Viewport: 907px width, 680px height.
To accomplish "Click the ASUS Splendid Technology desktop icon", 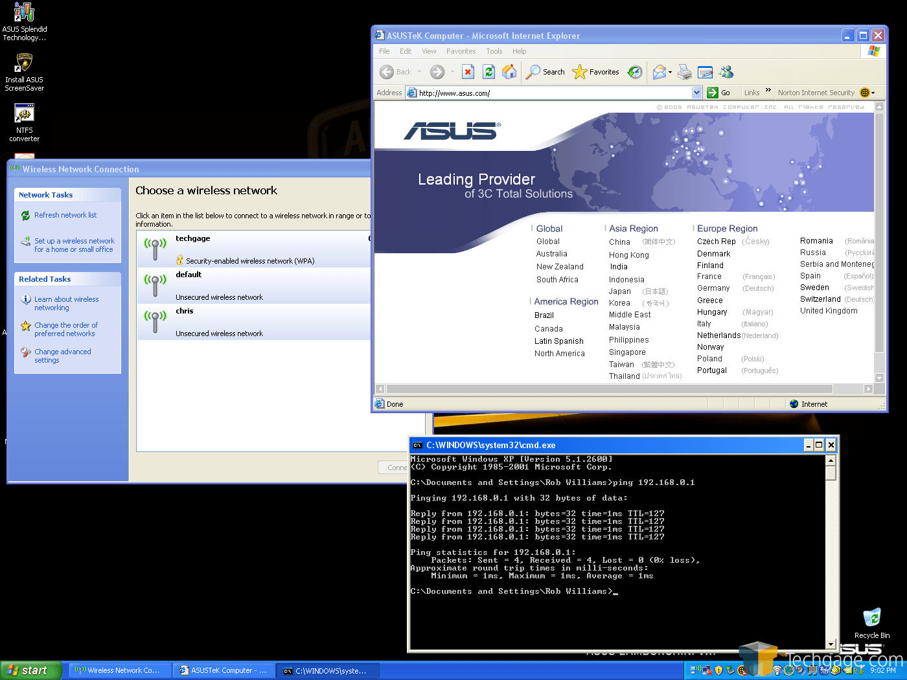I will 25,22.
